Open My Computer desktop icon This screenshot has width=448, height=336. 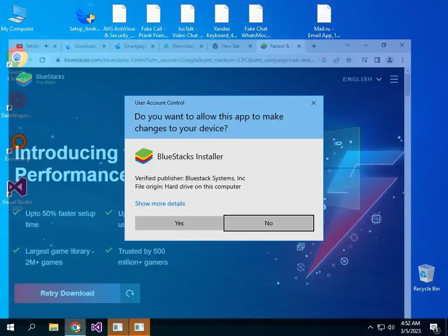pyautogui.click(x=17, y=18)
